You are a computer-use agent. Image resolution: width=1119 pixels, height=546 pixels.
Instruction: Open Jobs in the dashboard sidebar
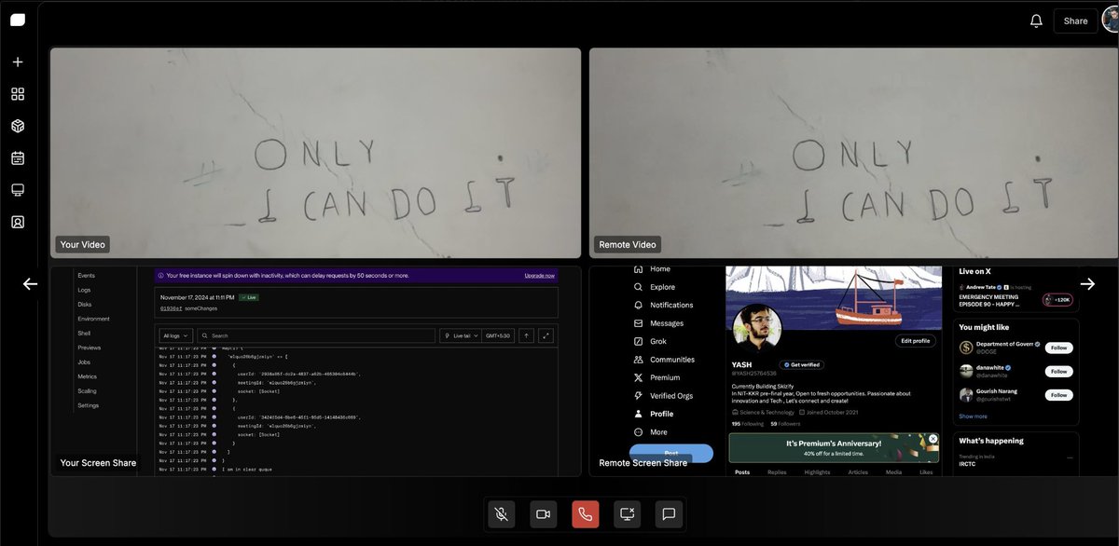click(x=84, y=362)
